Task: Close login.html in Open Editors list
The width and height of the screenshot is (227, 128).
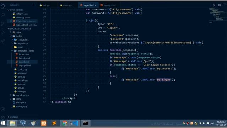Action: click(11, 21)
